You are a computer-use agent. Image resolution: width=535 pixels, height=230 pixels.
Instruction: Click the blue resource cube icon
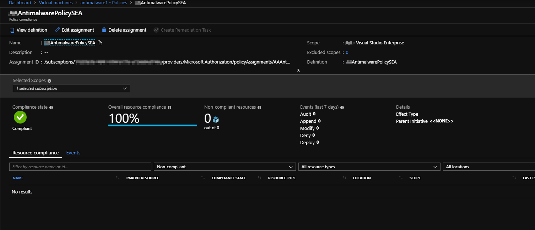pos(216,119)
